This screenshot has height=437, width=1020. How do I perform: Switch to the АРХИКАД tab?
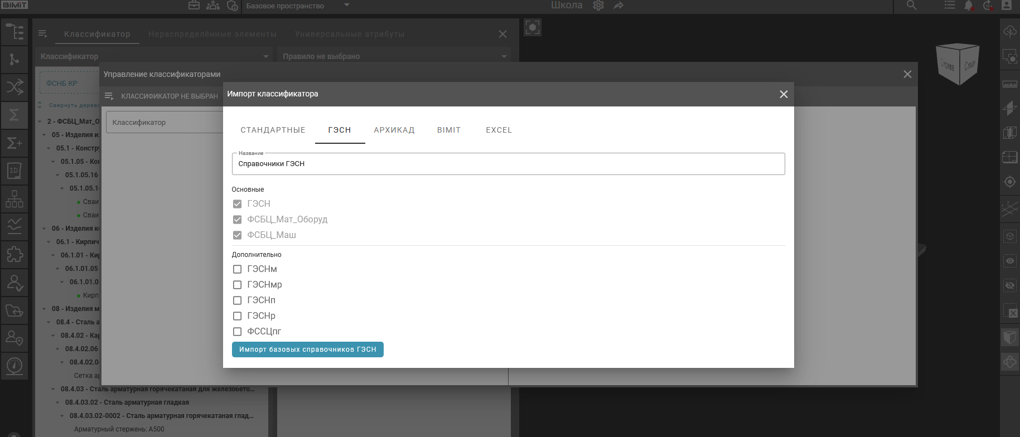[x=394, y=130]
